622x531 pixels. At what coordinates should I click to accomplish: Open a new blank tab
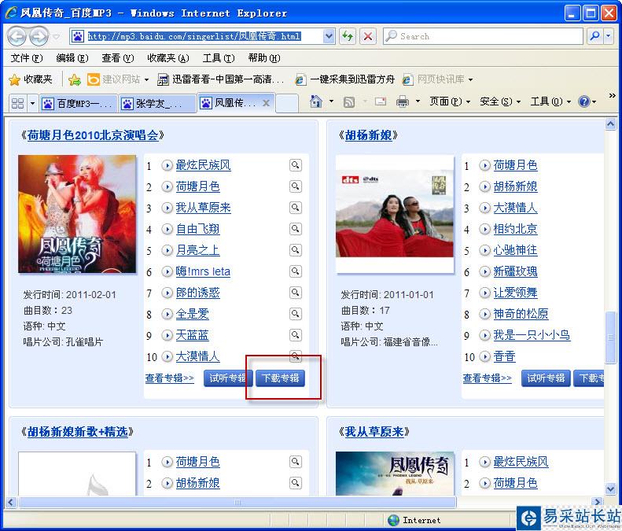(287, 104)
